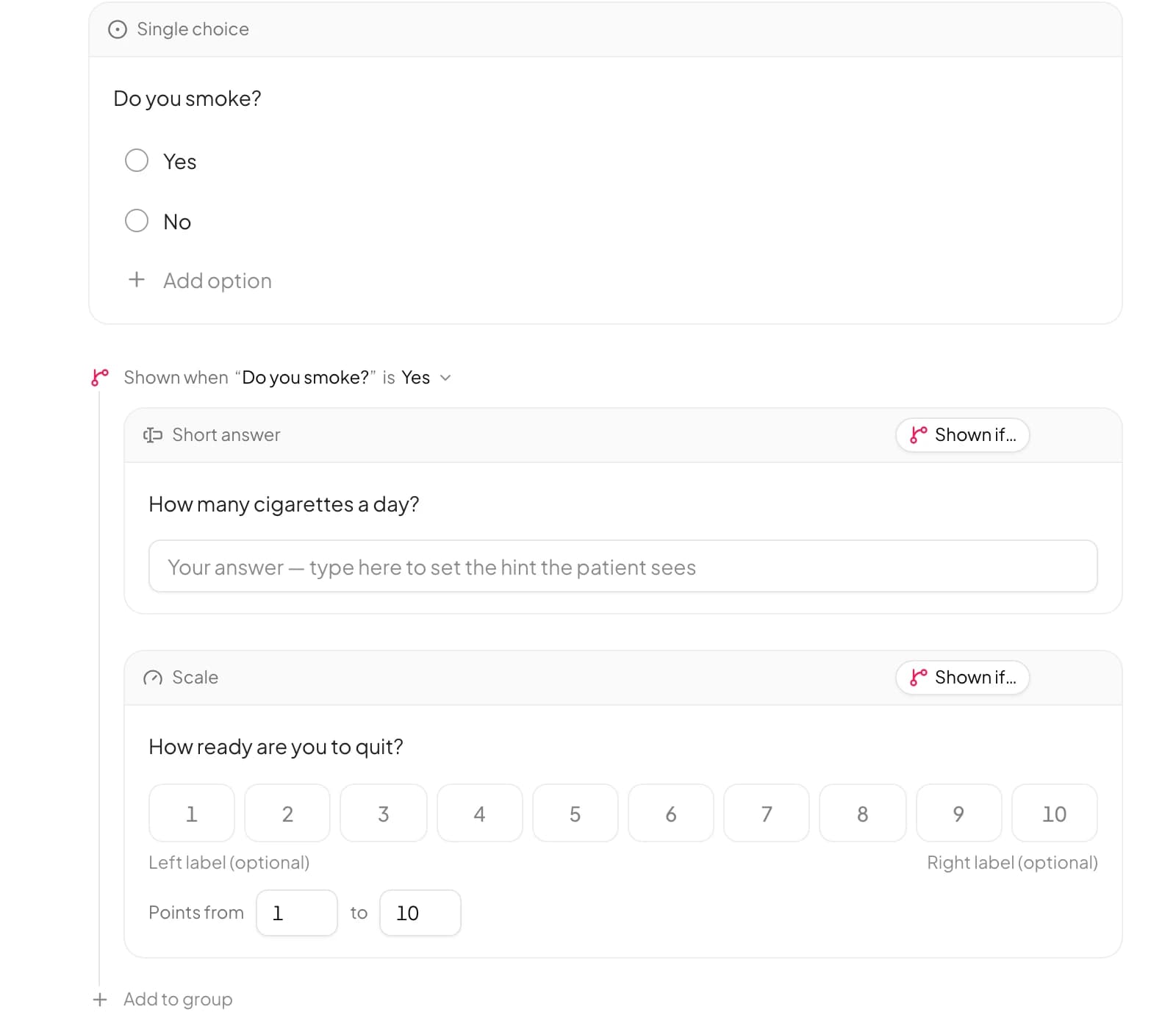Viewport: 1176px width, 1029px height.
Task: Click the Points to maximum field
Action: [x=420, y=913]
